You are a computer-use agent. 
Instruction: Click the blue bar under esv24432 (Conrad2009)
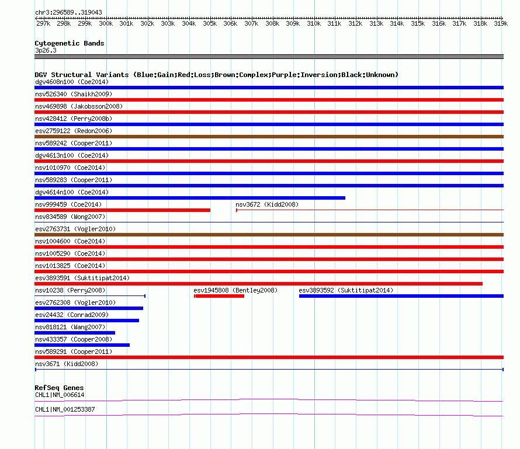(86, 321)
